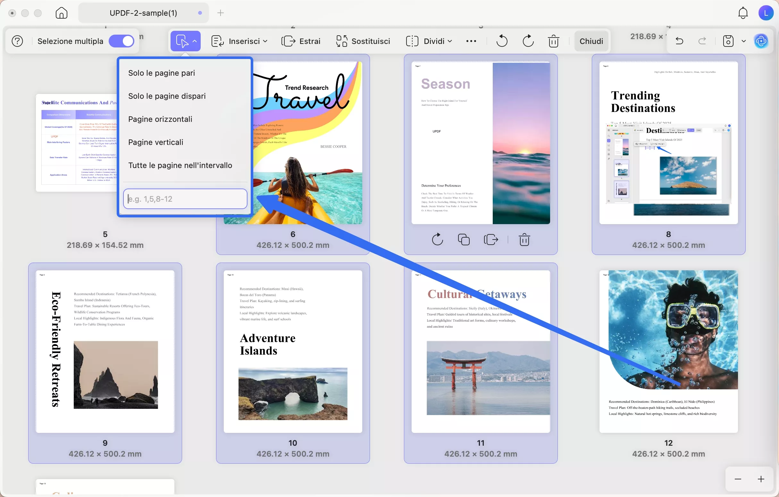This screenshot has width=779, height=497.
Task: Choose Solo le pagine pari
Action: pyautogui.click(x=162, y=73)
